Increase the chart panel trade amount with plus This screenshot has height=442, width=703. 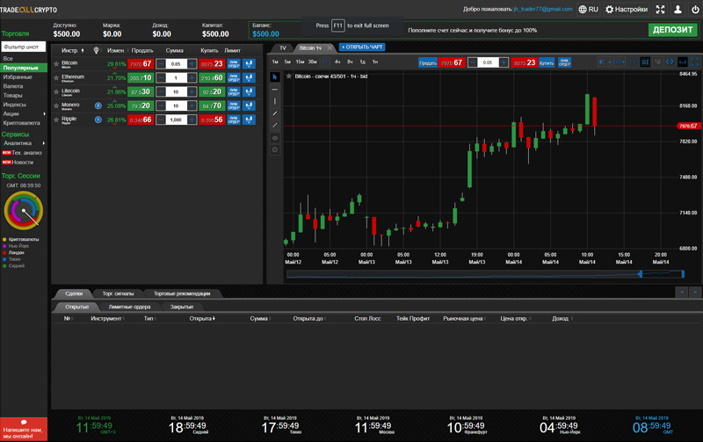point(503,62)
